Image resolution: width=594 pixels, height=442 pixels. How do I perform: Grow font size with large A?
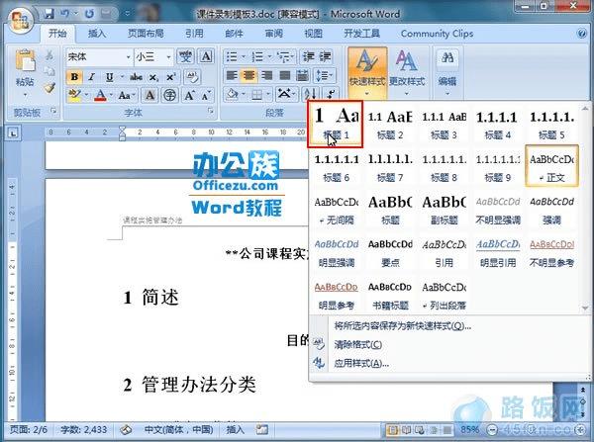click(x=189, y=95)
